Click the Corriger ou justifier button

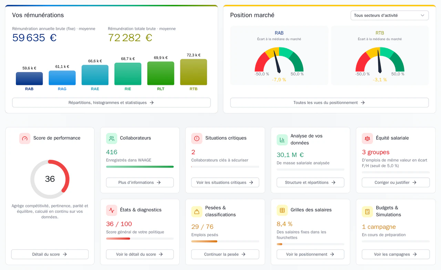[396, 183]
